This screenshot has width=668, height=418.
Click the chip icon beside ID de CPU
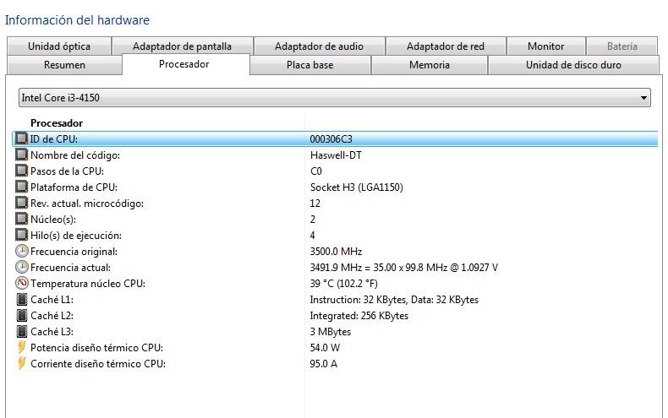click(21, 138)
